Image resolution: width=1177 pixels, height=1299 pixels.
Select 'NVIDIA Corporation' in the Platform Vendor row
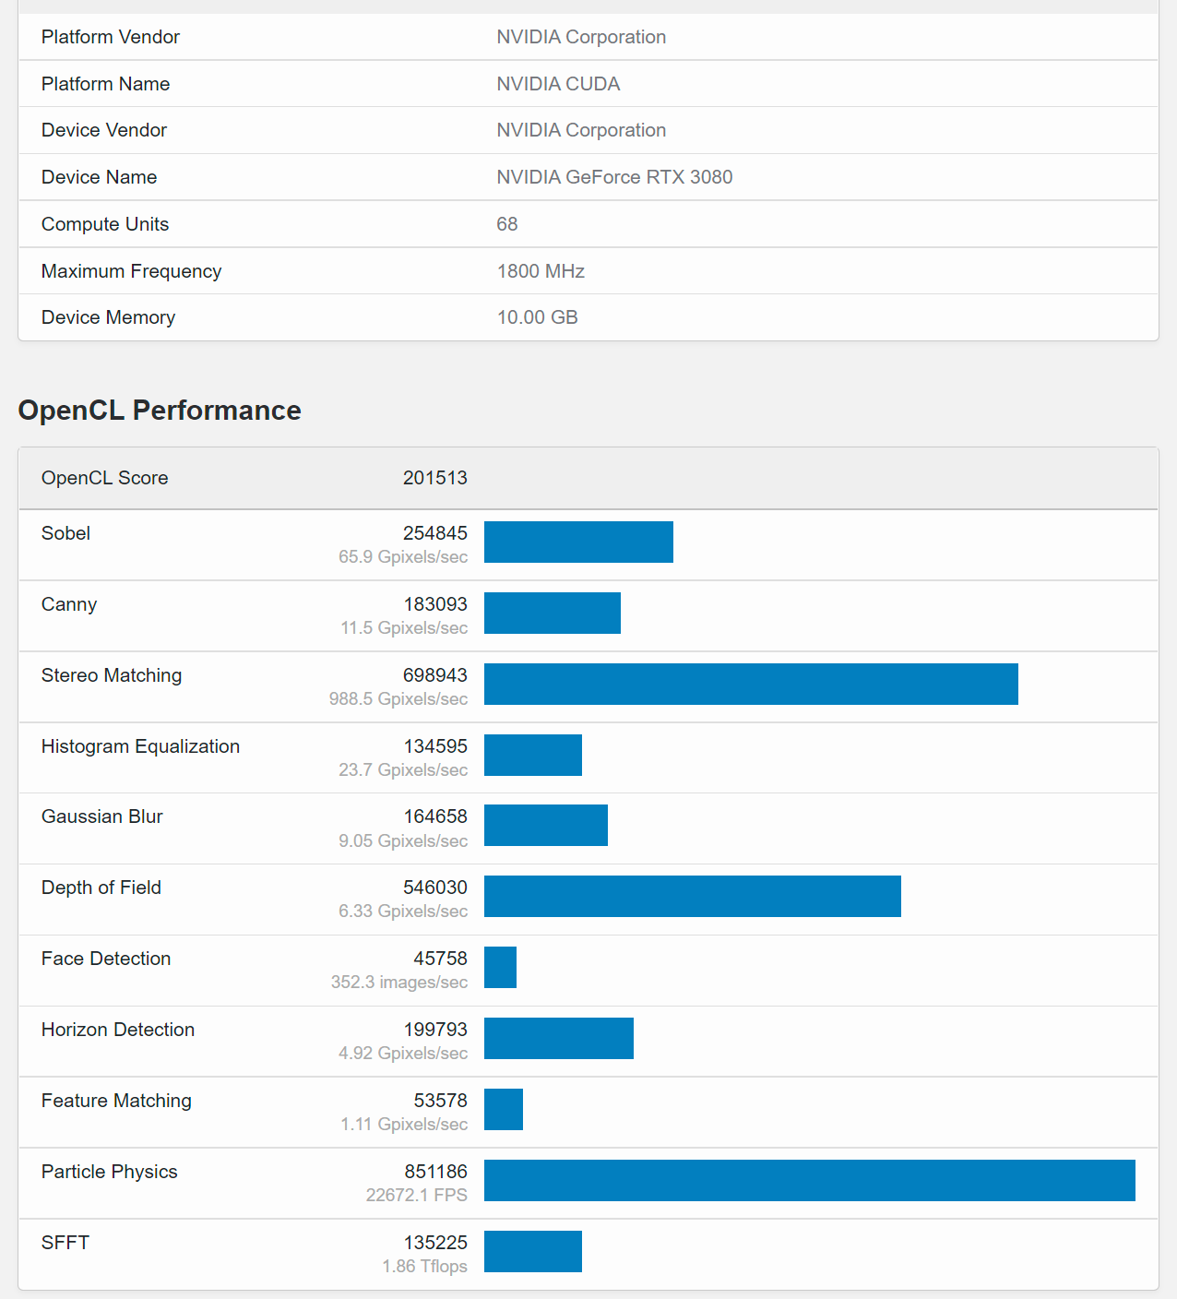(581, 37)
